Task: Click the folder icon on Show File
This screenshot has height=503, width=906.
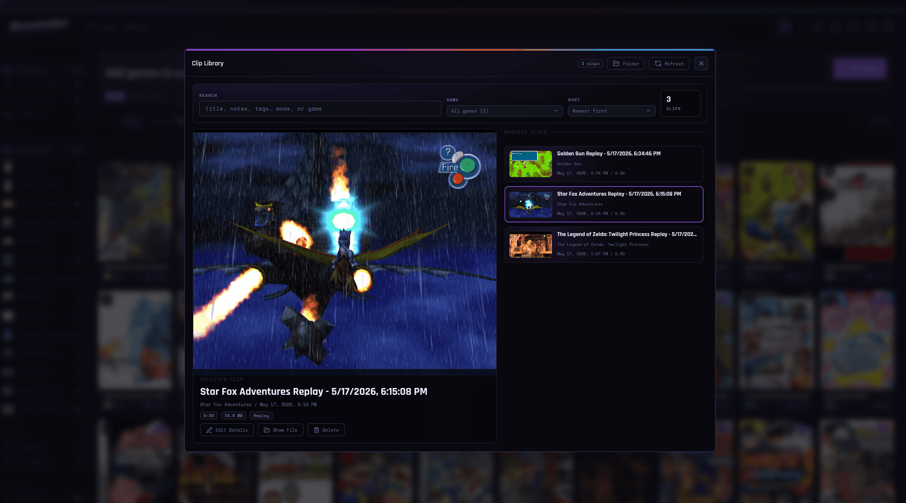Action: point(267,430)
